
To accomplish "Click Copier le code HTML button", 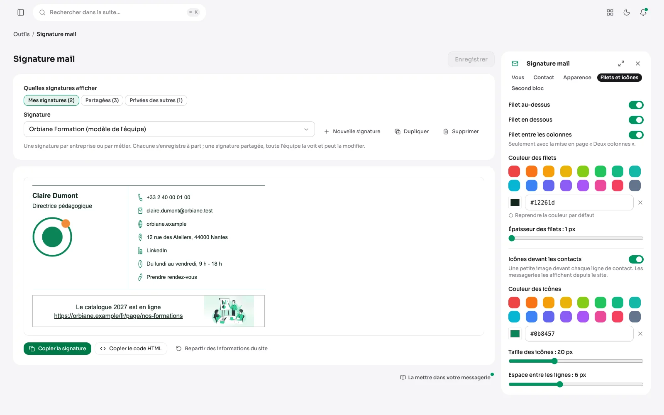I will click(x=131, y=349).
